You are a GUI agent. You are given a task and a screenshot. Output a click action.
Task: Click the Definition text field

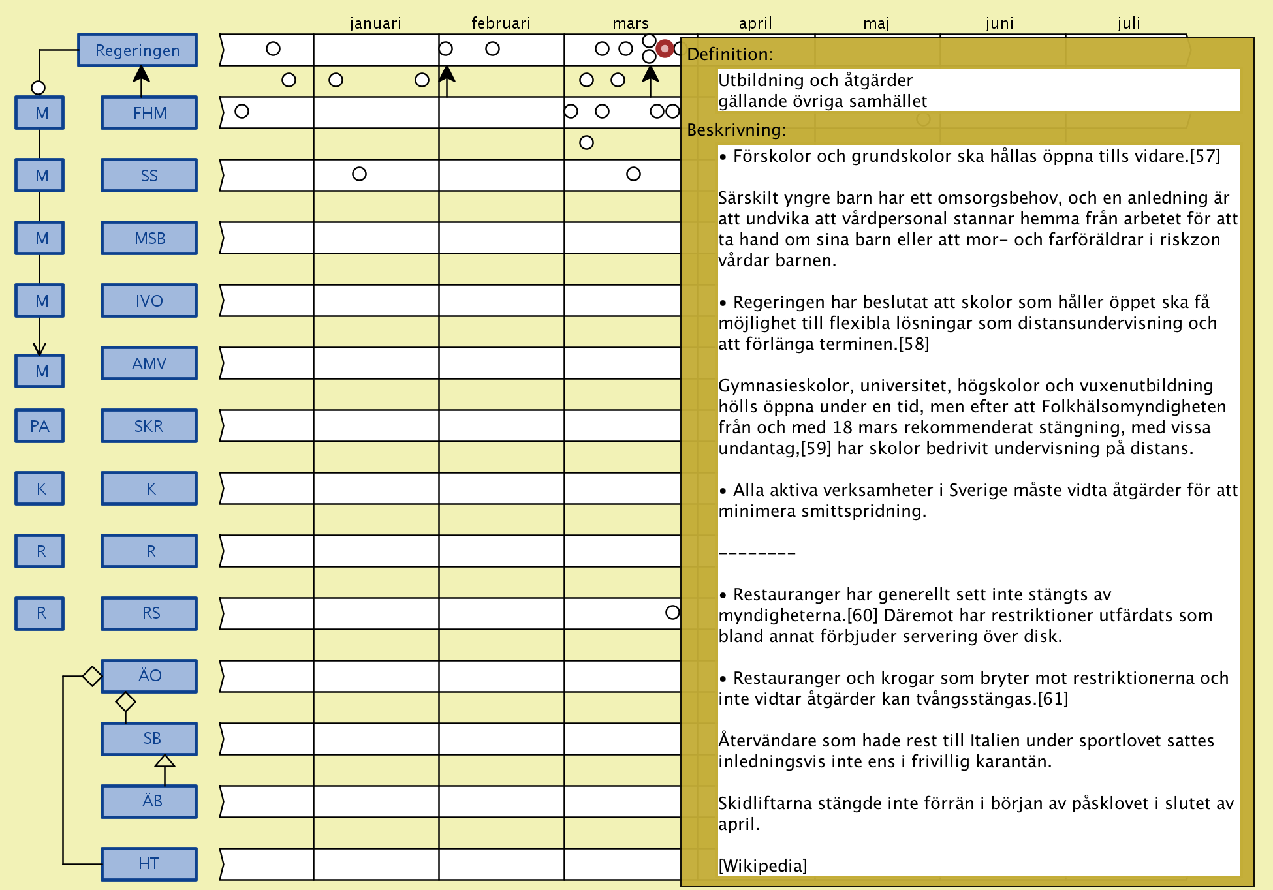[x=978, y=91]
